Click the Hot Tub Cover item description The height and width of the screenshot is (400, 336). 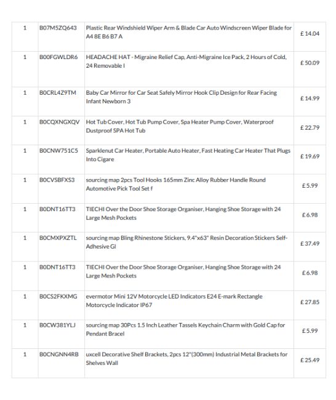click(x=180, y=126)
